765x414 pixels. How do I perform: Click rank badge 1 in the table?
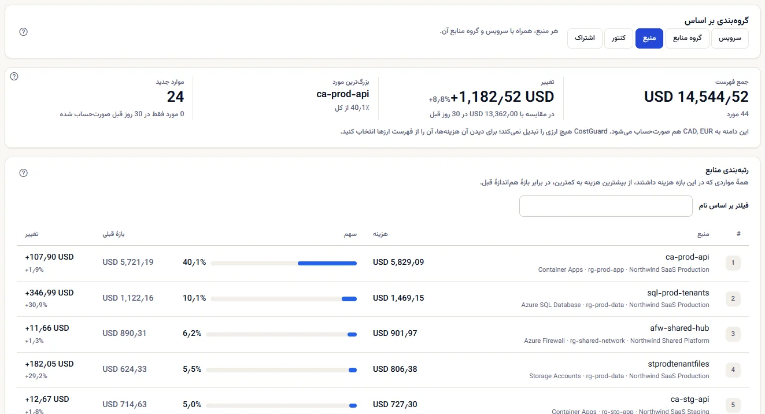[x=733, y=263]
